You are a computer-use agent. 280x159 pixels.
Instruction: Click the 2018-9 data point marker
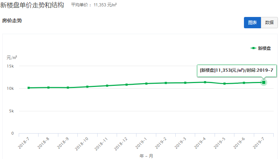tap(68, 88)
